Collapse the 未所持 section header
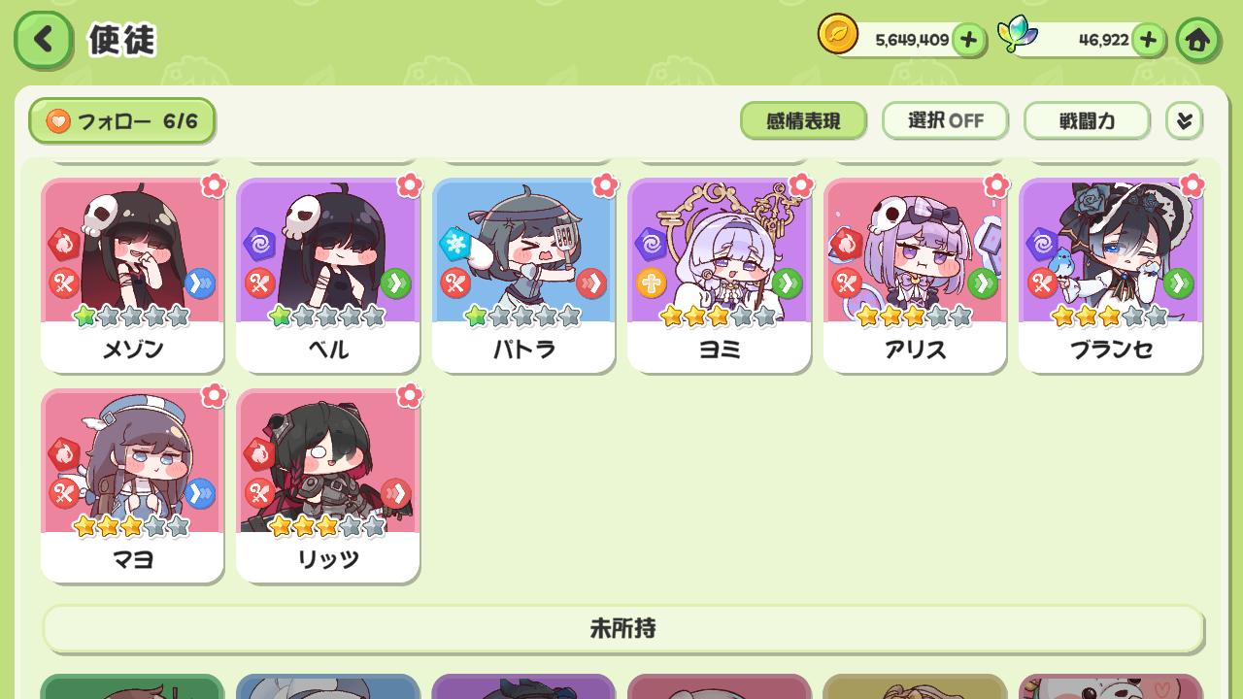The width and height of the screenshot is (1243, 699). [622, 628]
